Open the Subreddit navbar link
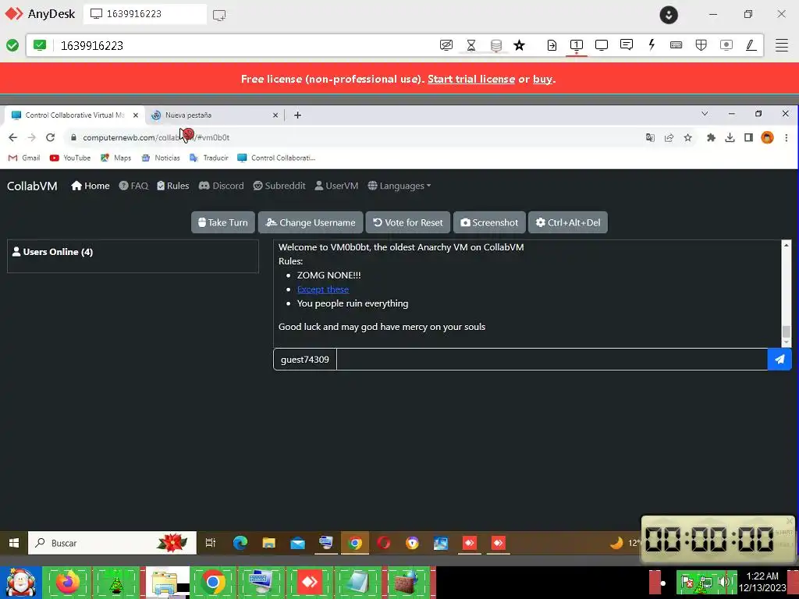 coord(279,186)
